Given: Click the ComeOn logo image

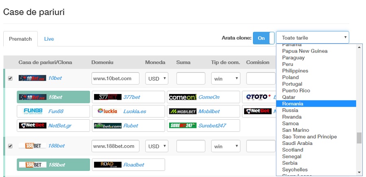Looking at the screenshot, I should [x=183, y=97].
